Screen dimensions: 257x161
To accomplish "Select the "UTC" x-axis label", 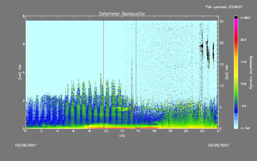I will (x=122, y=136).
